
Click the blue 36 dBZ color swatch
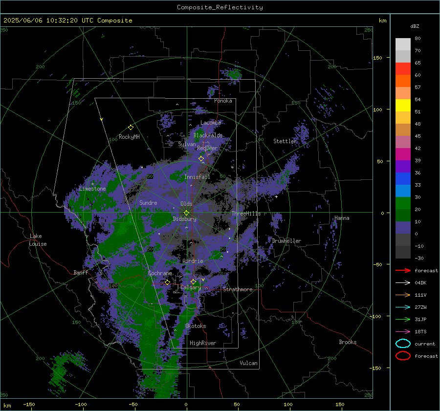[403, 178]
